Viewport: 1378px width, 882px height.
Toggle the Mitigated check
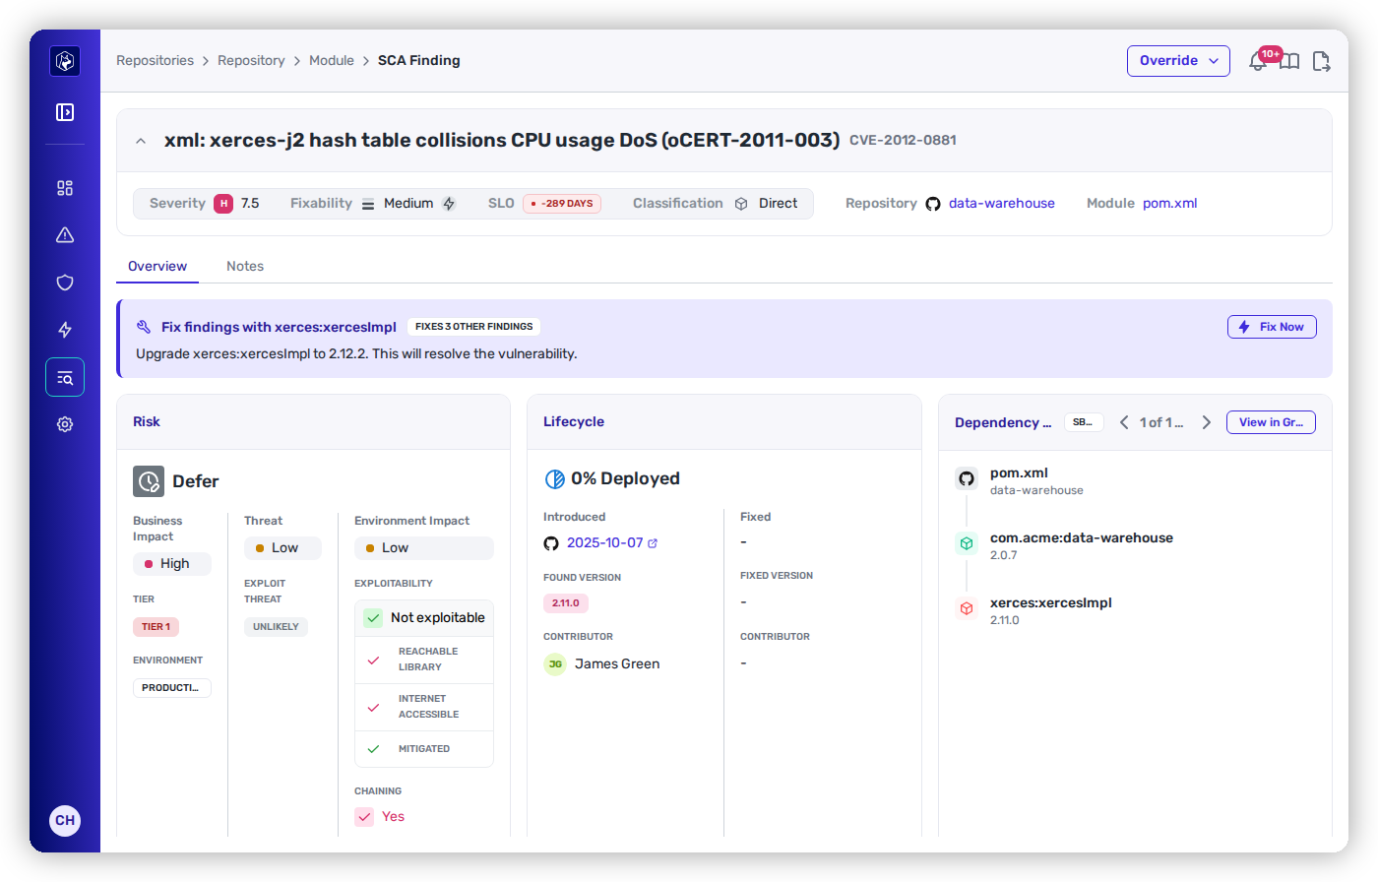[373, 749]
